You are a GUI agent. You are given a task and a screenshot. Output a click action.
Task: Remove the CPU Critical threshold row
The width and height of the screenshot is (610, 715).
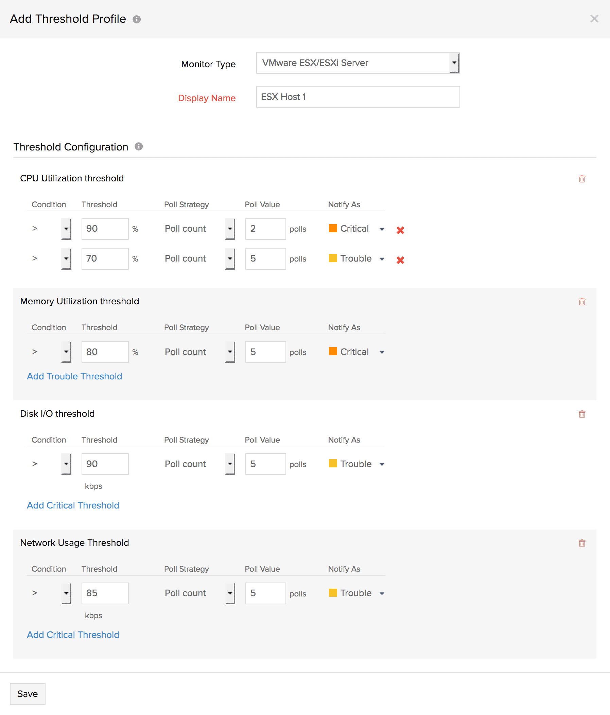pos(400,230)
